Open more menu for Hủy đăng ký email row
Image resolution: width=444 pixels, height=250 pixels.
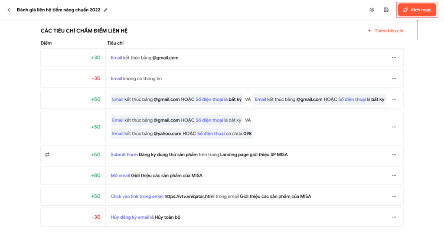point(394,217)
